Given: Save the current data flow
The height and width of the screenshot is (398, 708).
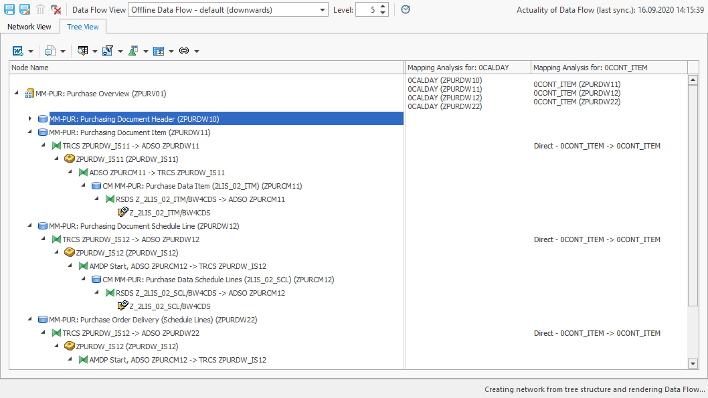Looking at the screenshot, I should (x=8, y=9).
